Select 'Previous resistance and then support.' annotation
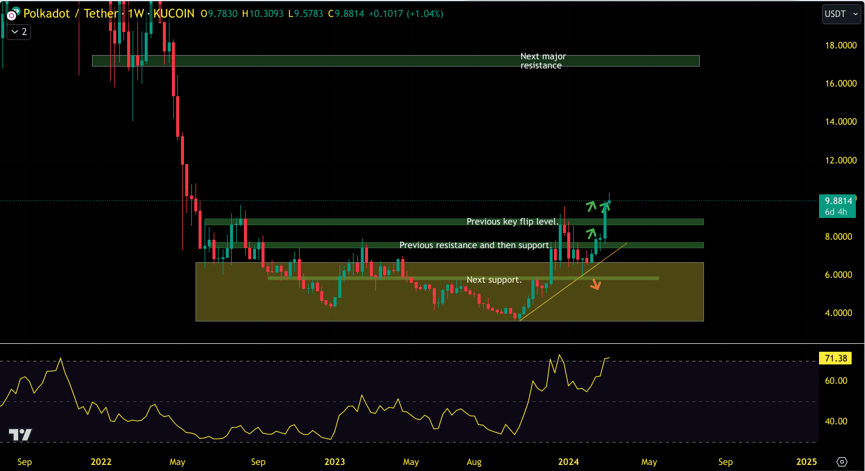This screenshot has width=865, height=471. coord(475,245)
